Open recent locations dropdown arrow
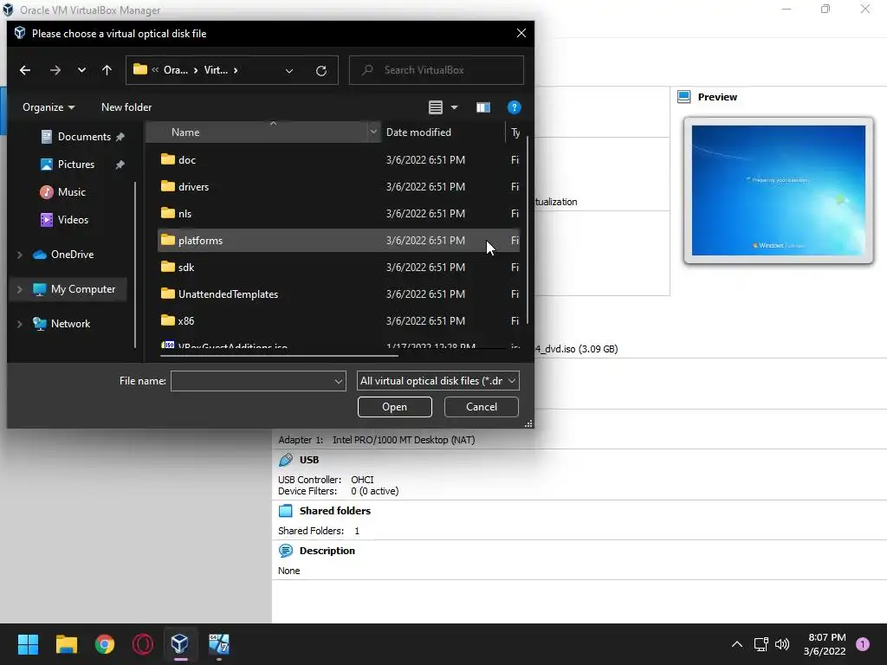 coord(81,70)
